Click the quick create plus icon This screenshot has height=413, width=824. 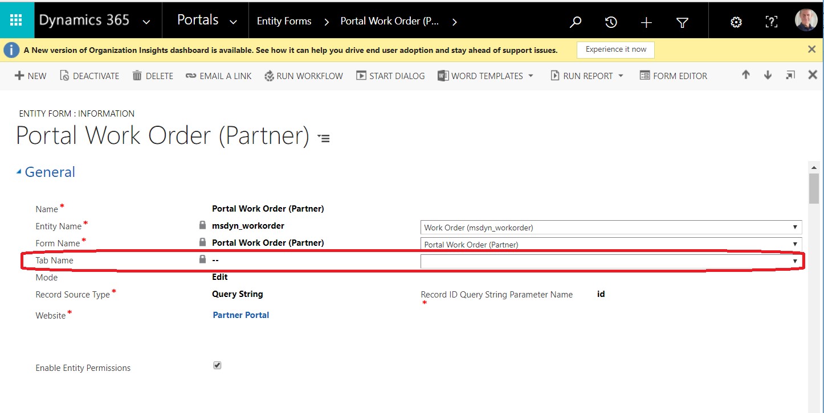[646, 22]
